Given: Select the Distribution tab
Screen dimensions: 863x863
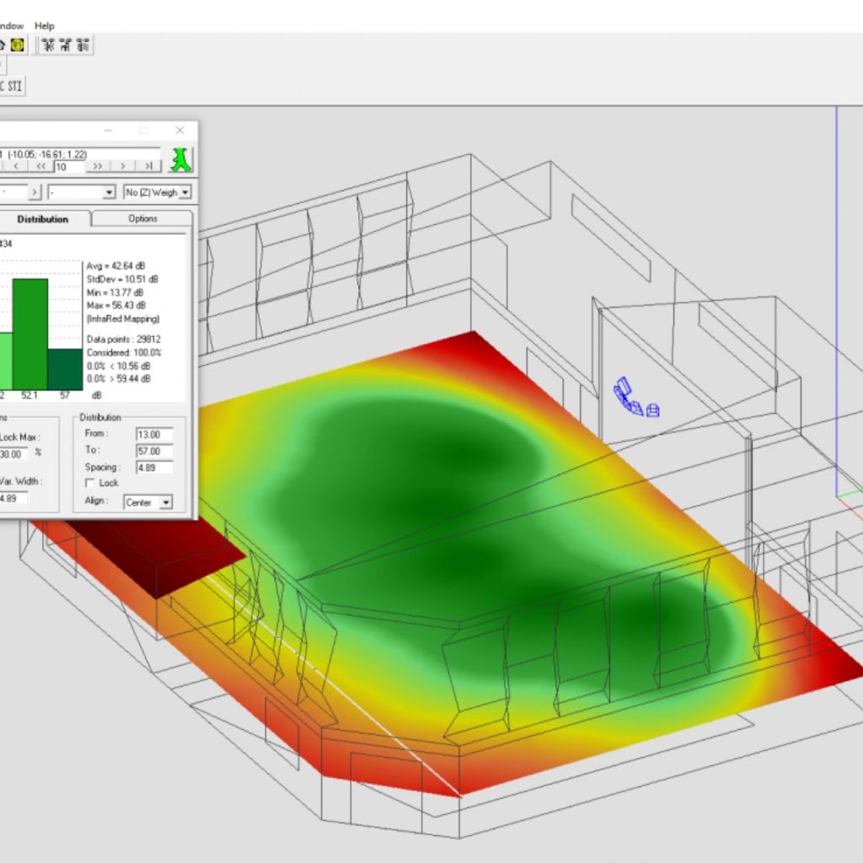Looking at the screenshot, I should pyautogui.click(x=42, y=219).
